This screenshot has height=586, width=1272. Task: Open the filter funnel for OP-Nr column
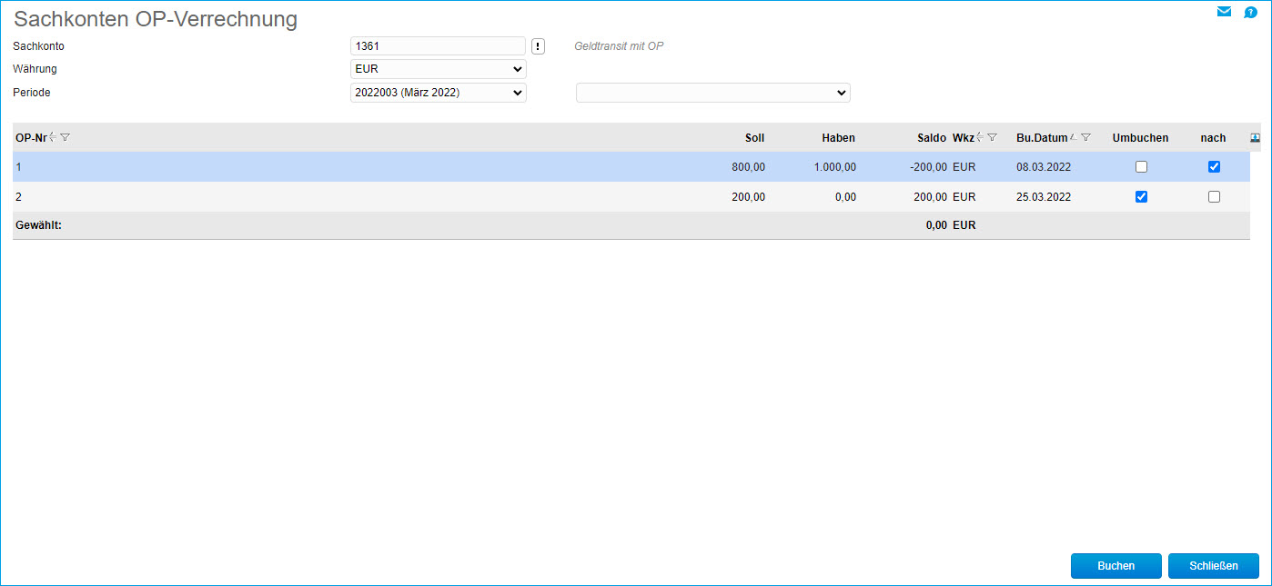(66, 137)
